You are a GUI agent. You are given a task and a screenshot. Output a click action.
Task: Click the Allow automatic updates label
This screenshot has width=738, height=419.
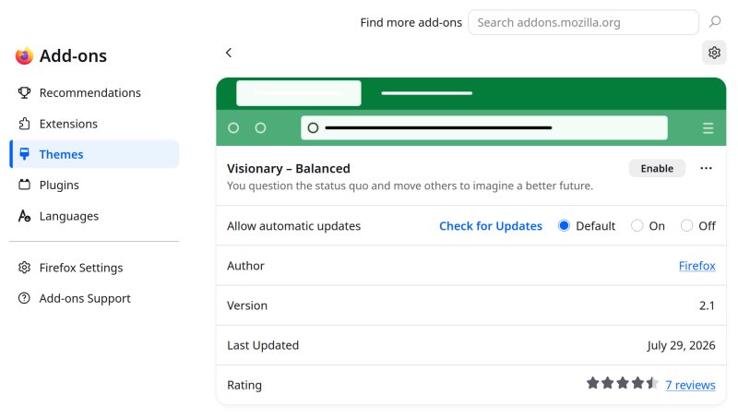[293, 226]
